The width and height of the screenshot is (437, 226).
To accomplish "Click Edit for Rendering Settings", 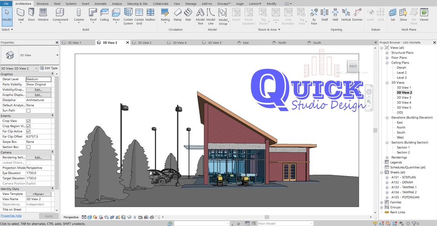I will [x=38, y=157].
